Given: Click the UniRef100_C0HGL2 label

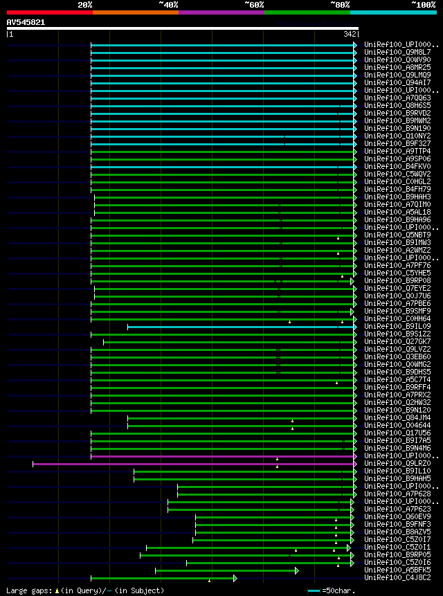Looking at the screenshot, I should point(397,181).
